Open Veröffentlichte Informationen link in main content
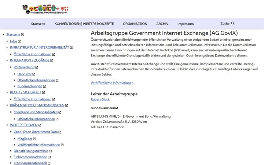The height and width of the screenshot is (165, 264). (x=112, y=83)
